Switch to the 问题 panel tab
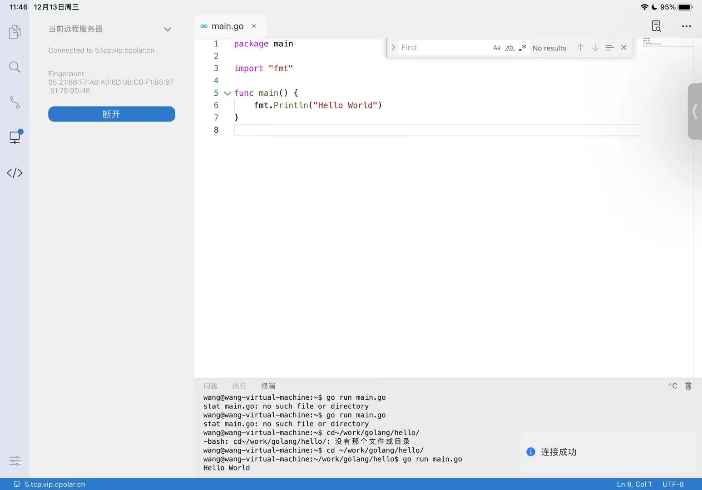Viewport: 702px width, 490px height. (210, 386)
